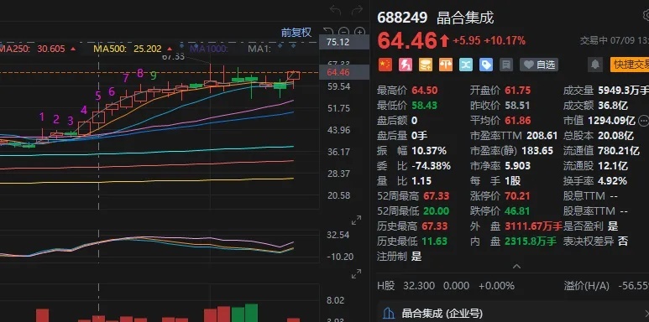Click the 75.12 price axis label
This screenshot has height=322, width=649.
coord(344,42)
